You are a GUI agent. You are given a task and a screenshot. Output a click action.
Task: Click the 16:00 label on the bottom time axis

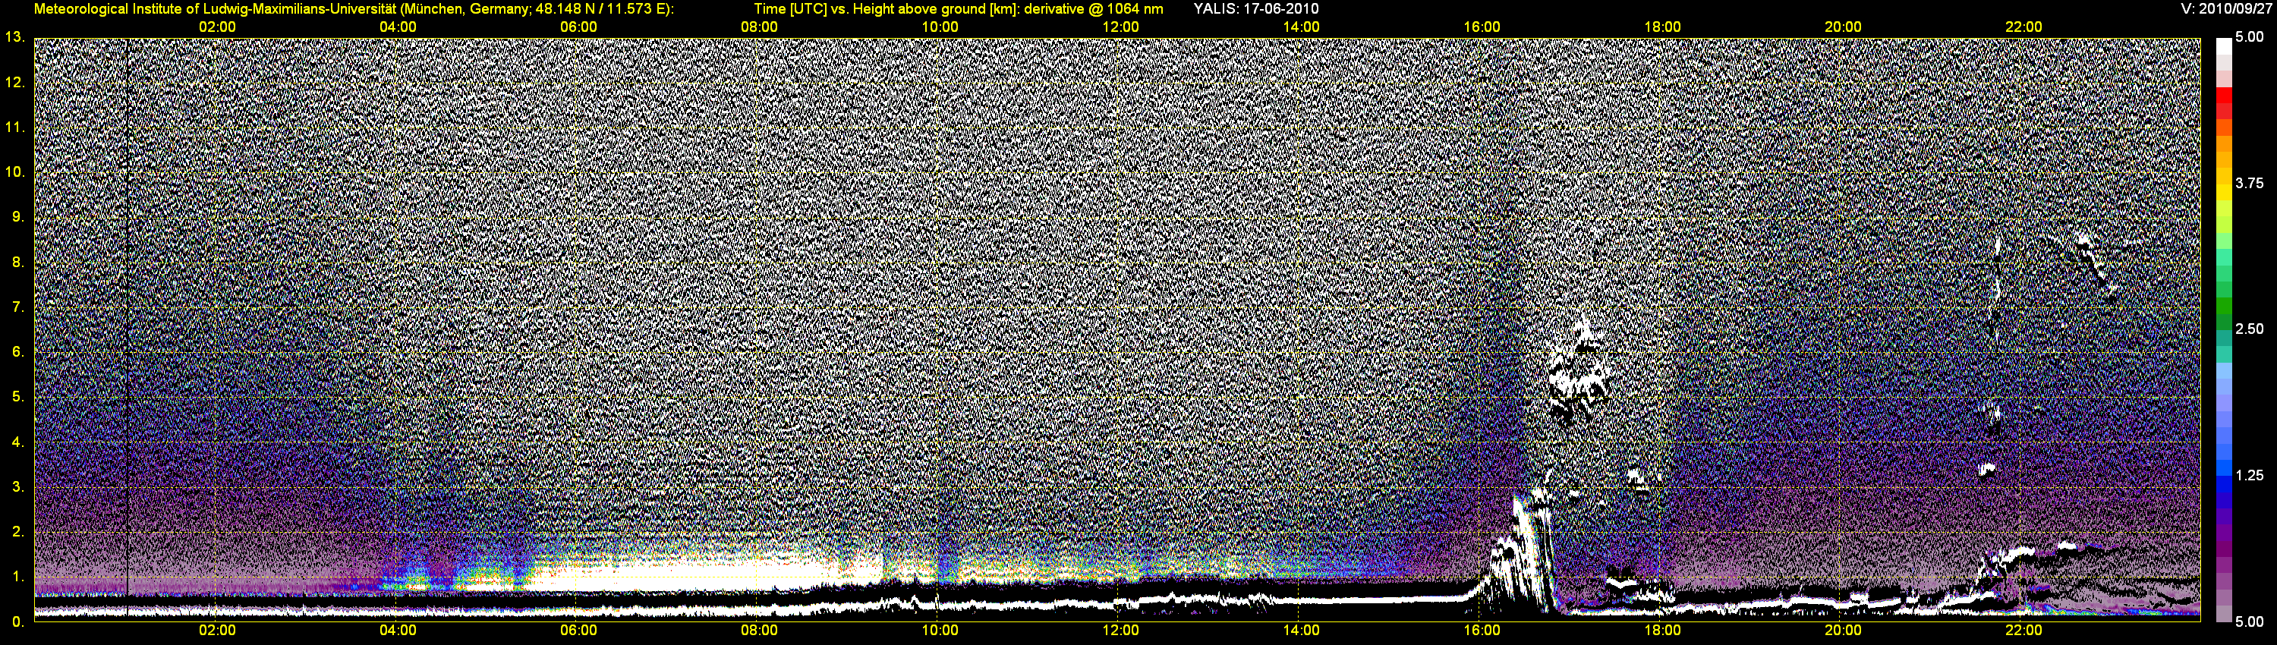coord(1482,630)
